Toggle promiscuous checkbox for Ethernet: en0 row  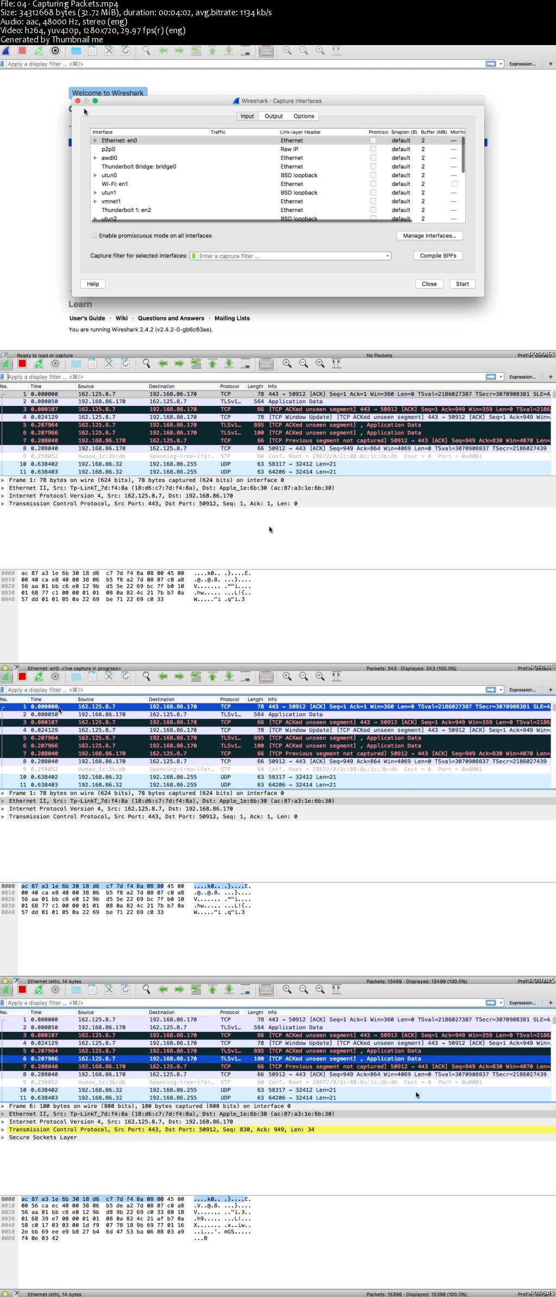pyautogui.click(x=373, y=140)
